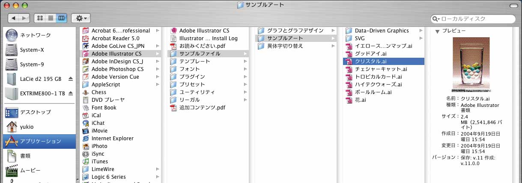522x183 pixels.
Task: Eject the LaCie d2 195 GB drive
Action: (71, 79)
